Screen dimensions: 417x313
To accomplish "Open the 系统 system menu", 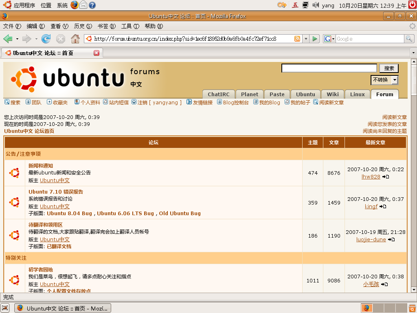I will [62, 5].
